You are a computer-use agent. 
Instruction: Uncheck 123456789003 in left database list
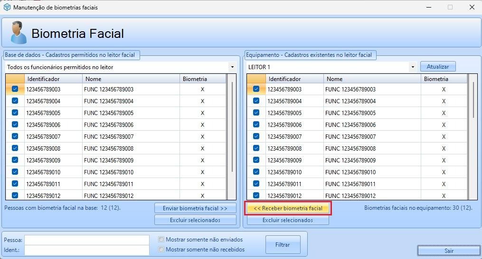(15, 89)
